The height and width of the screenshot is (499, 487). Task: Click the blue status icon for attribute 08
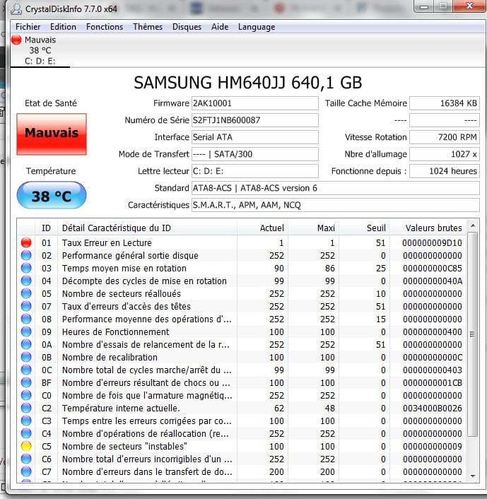pyautogui.click(x=26, y=319)
